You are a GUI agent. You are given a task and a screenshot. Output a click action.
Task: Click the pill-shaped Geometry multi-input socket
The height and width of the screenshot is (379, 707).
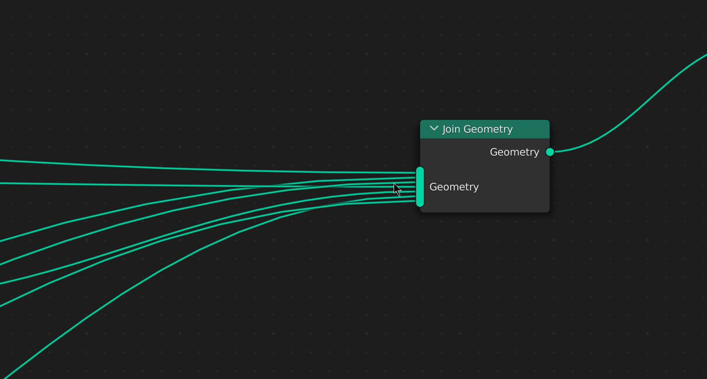click(x=420, y=187)
